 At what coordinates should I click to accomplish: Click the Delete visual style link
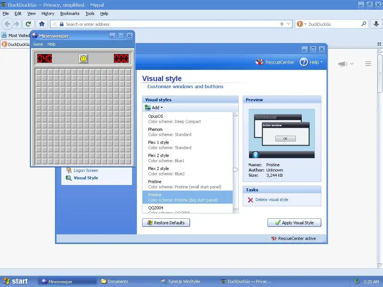pos(272,200)
